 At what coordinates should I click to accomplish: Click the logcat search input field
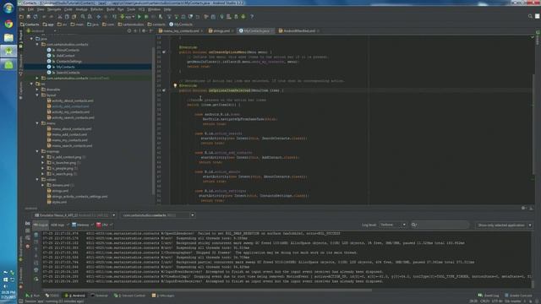(440, 225)
